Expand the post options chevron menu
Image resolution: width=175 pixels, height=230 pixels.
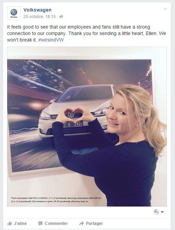tap(165, 9)
